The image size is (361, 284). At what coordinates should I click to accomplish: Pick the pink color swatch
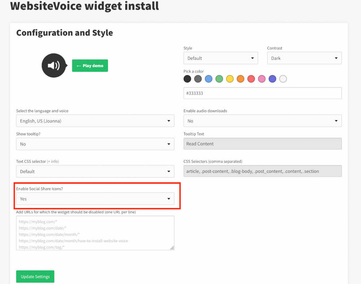click(x=262, y=79)
